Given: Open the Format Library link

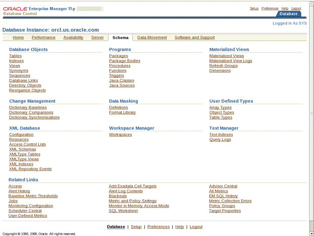Looking at the screenshot, I should coord(122,112).
